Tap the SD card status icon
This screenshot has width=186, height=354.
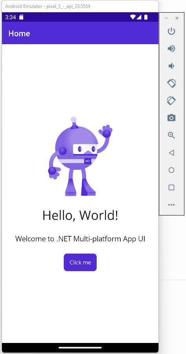(21, 17)
